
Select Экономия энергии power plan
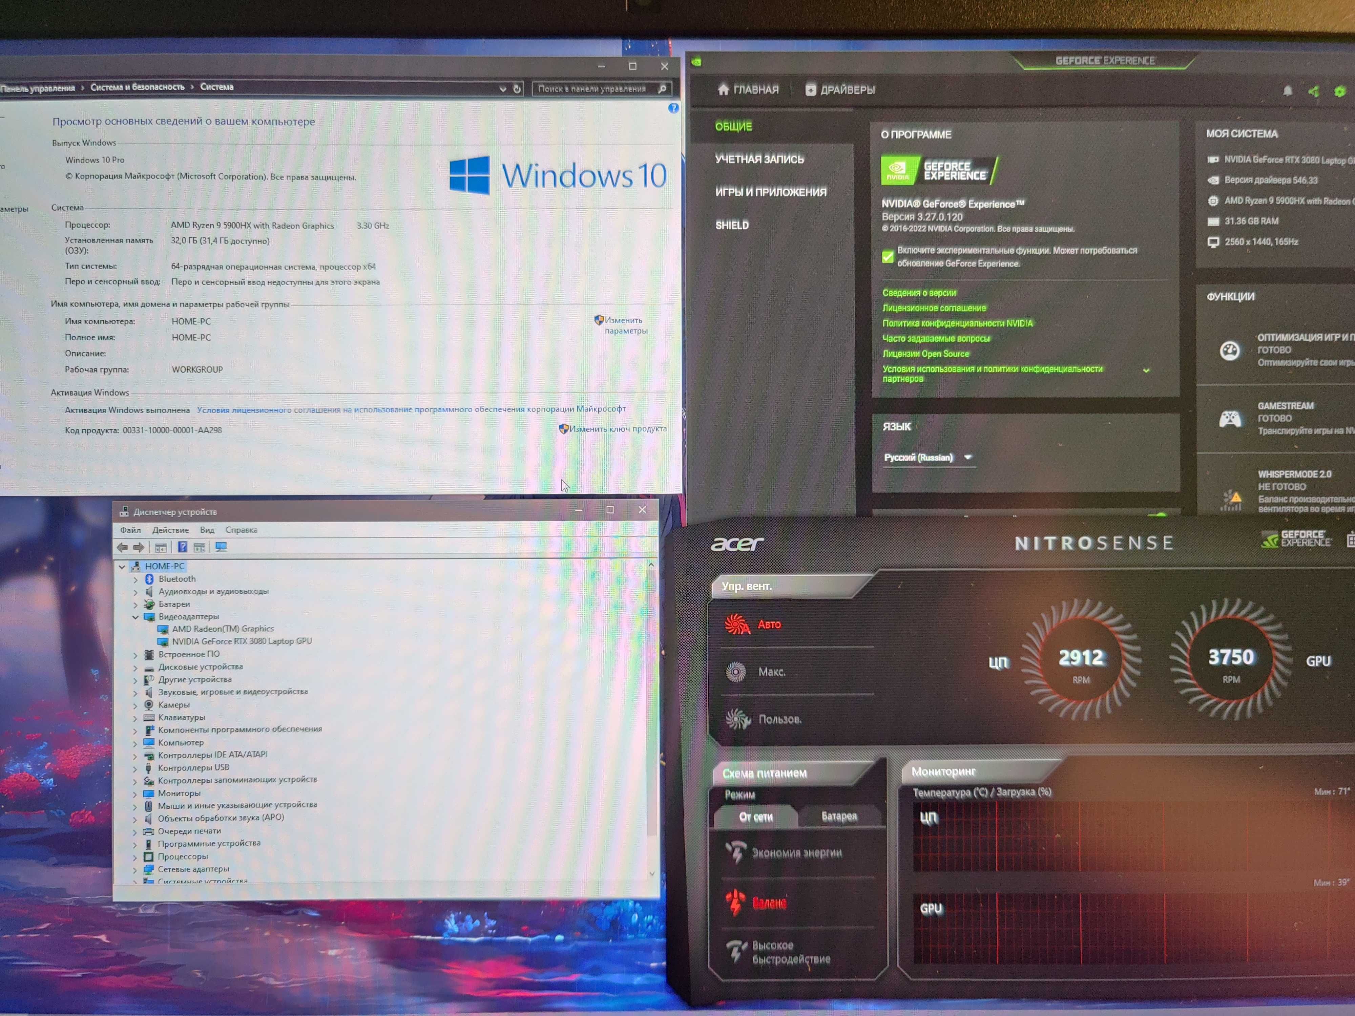point(784,852)
